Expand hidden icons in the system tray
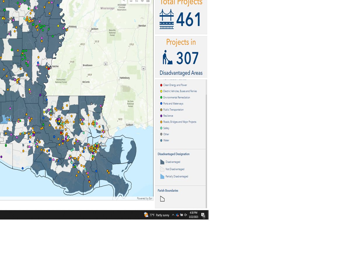 click(174, 215)
